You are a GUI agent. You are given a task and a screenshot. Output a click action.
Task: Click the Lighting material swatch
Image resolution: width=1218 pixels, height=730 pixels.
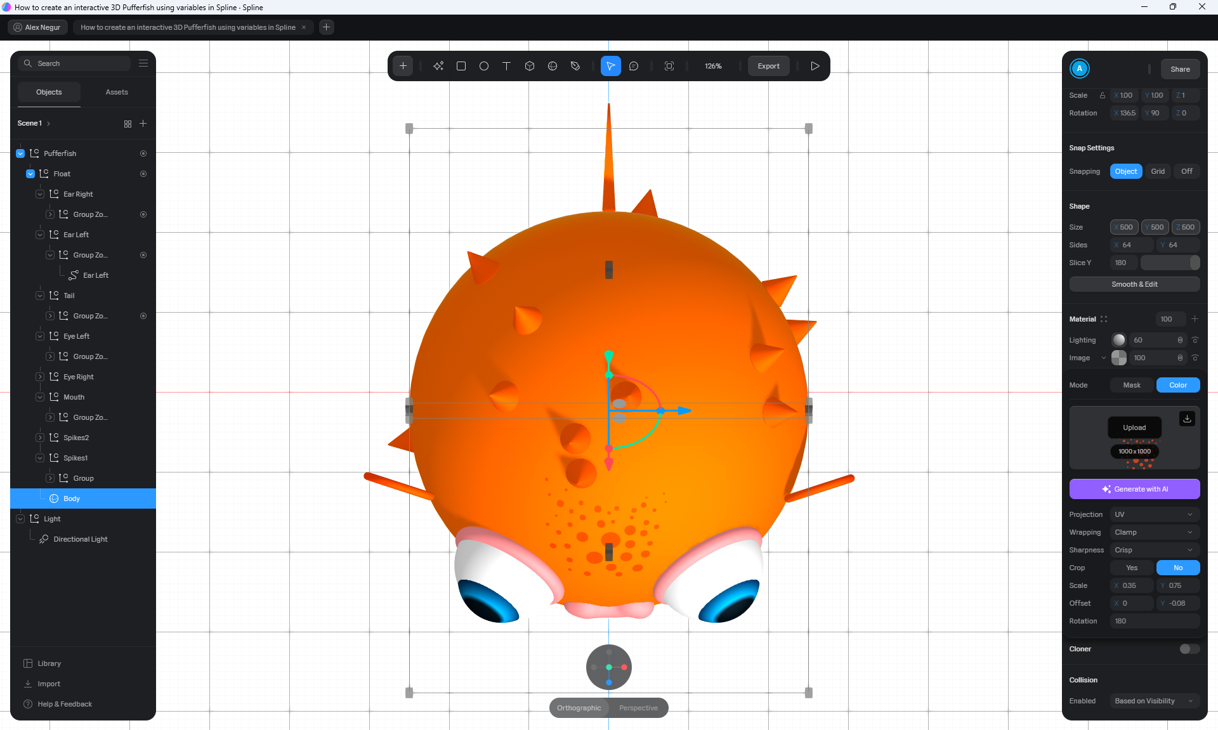coord(1119,340)
